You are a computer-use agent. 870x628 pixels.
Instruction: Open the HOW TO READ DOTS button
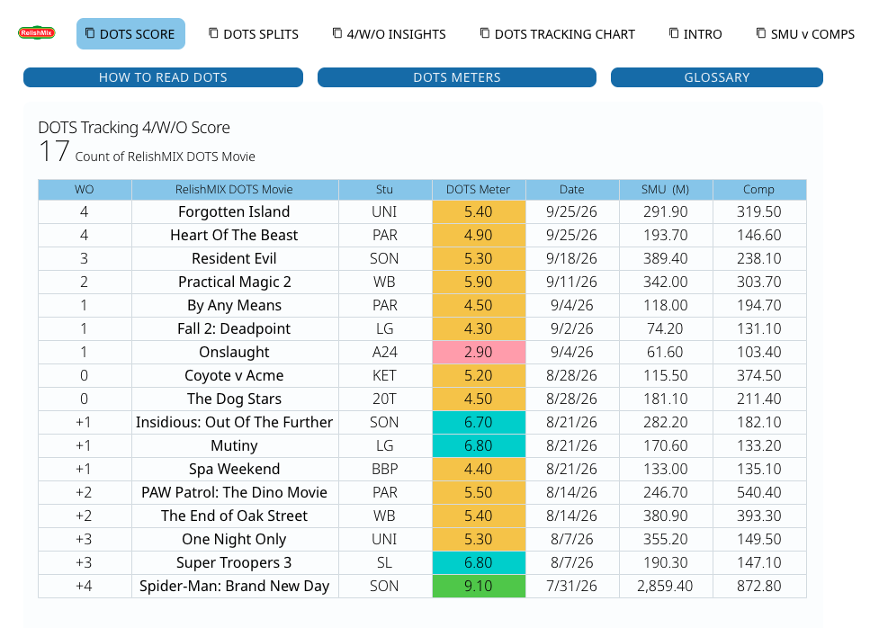(x=163, y=77)
